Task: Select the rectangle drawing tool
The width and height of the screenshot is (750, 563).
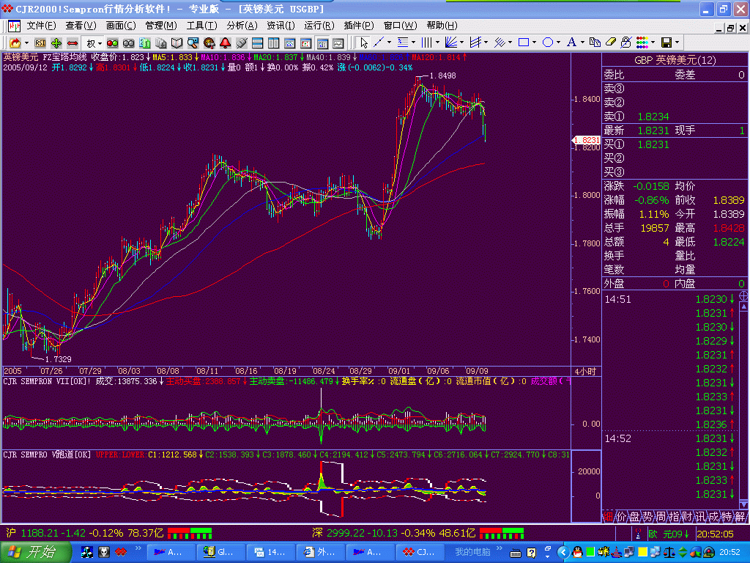Action: [524, 43]
